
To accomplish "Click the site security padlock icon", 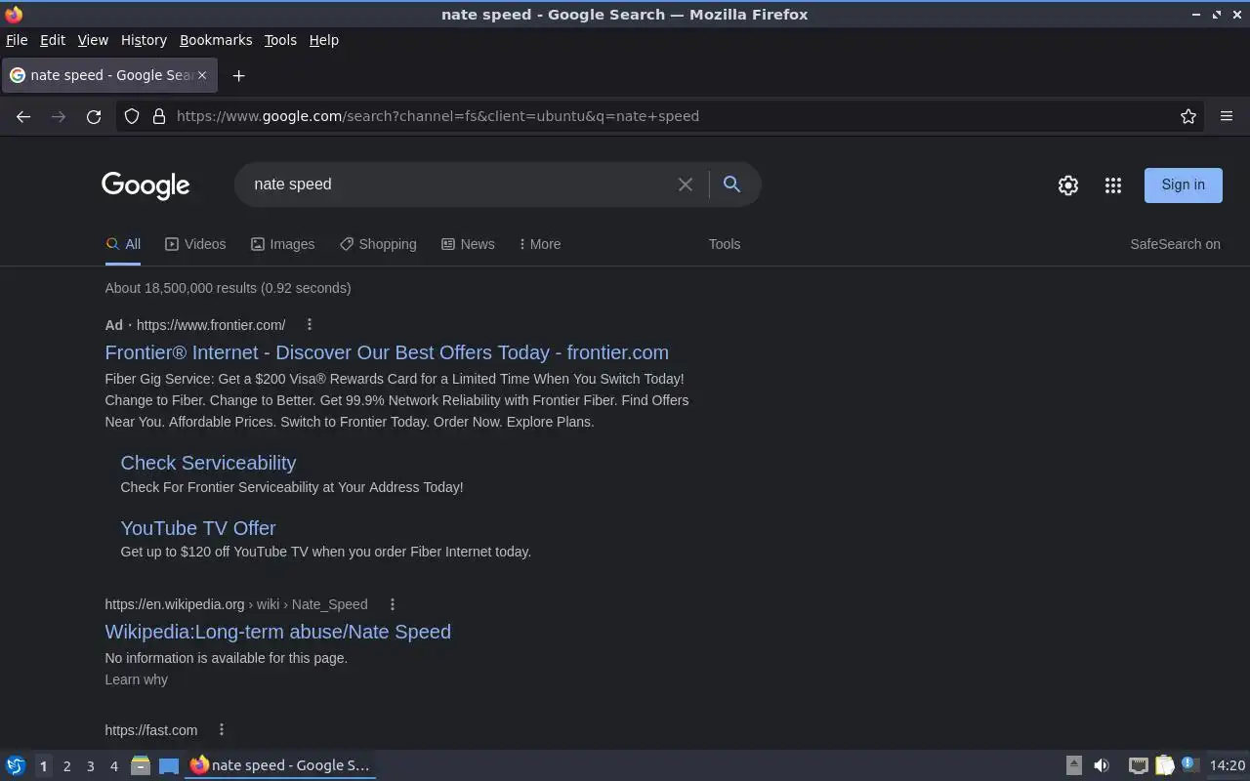I will pos(159,116).
